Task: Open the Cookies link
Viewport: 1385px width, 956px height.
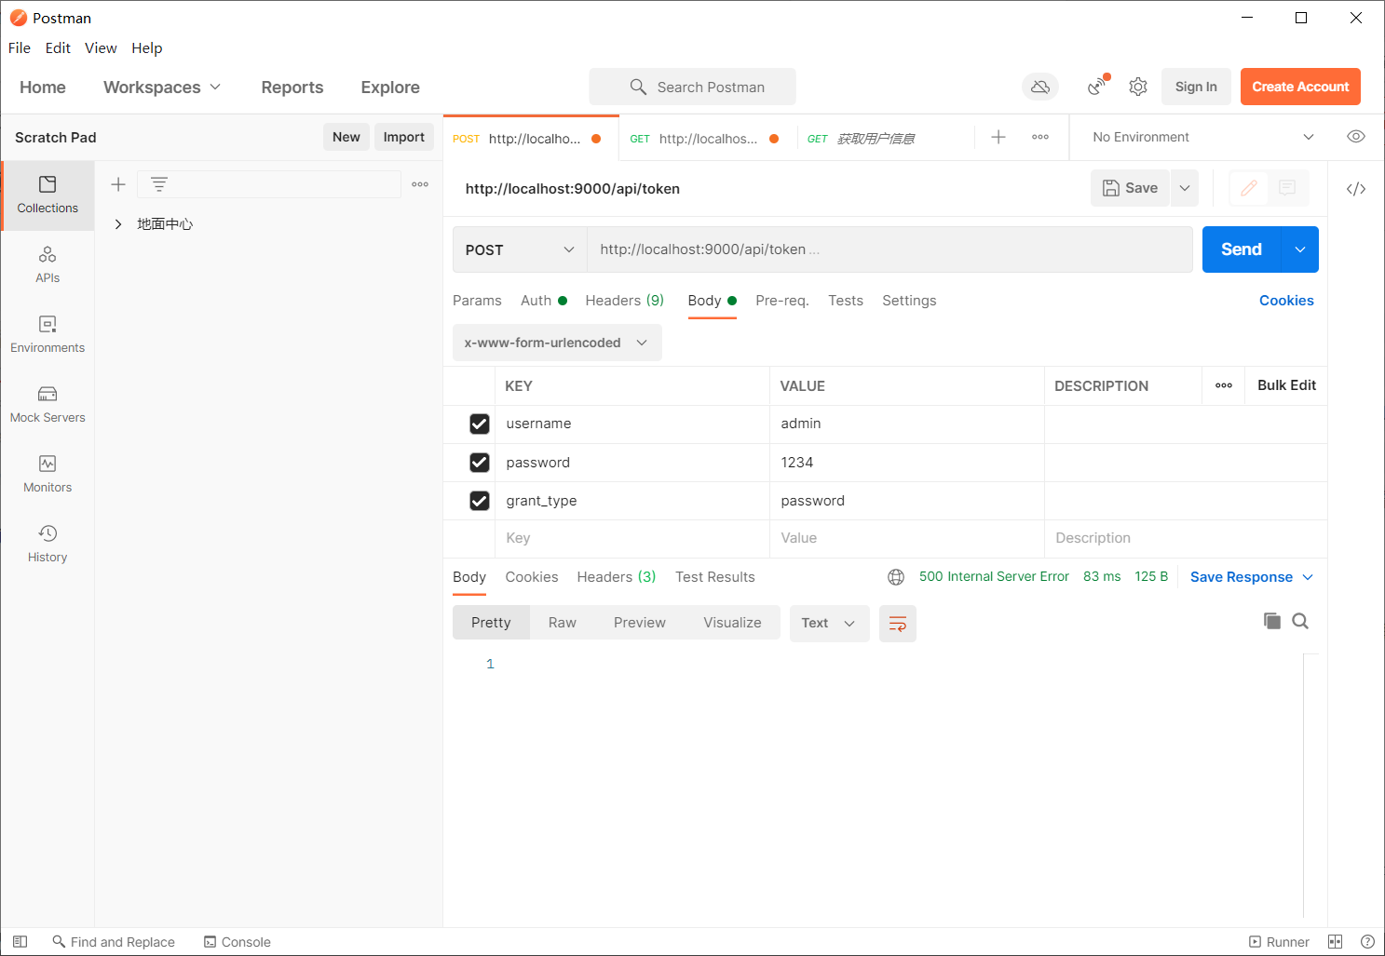Action: click(x=1286, y=301)
